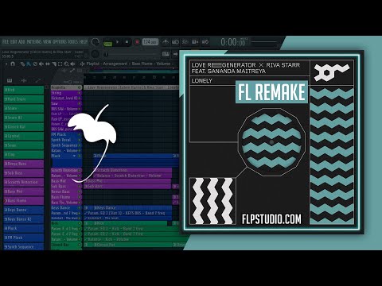Screen dimensions: 382x286
Task: Select the Acapella audio clip in playlist
Action: click(x=131, y=87)
